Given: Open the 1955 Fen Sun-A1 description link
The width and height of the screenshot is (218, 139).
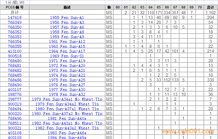Looking at the screenshot, I should point(67,18).
